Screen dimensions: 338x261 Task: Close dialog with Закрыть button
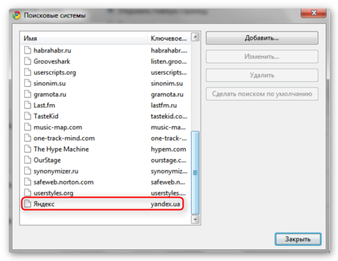coord(298,239)
